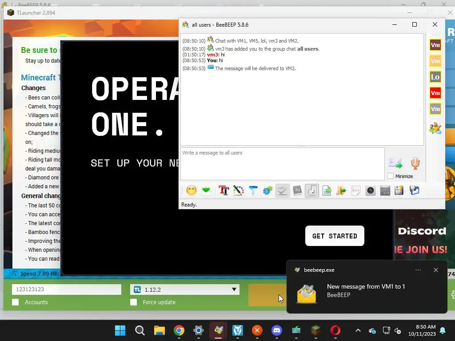The height and width of the screenshot is (341, 455).
Task: Click the 'Ready.' status bar text
Action: pos(189,205)
